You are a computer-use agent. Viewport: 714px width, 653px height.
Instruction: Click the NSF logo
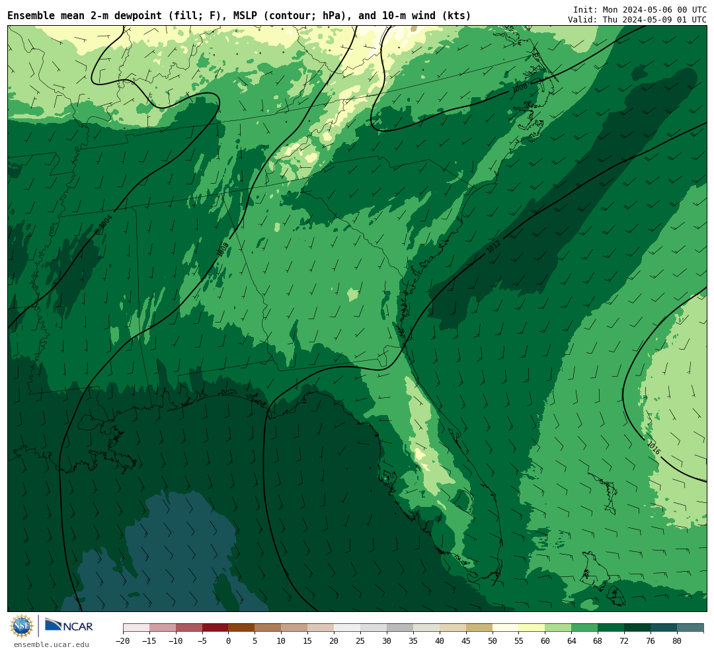[x=22, y=626]
